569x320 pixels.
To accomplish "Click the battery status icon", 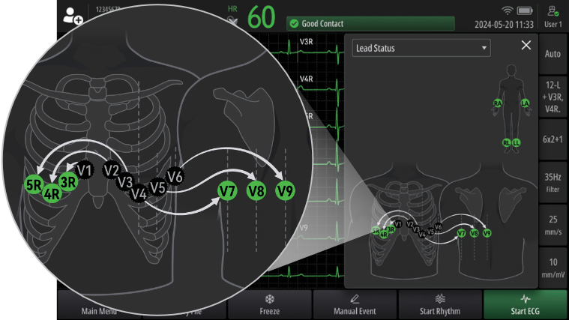I will pyautogui.click(x=525, y=10).
